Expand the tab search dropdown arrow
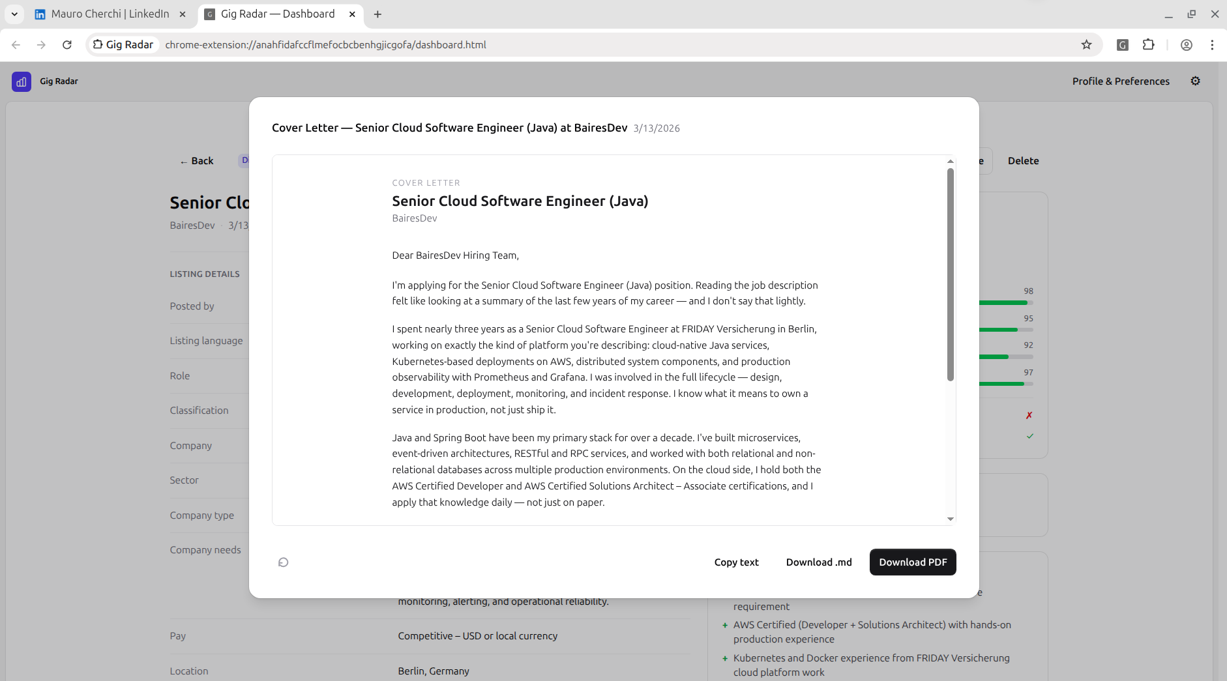1227x681 pixels. (x=14, y=14)
